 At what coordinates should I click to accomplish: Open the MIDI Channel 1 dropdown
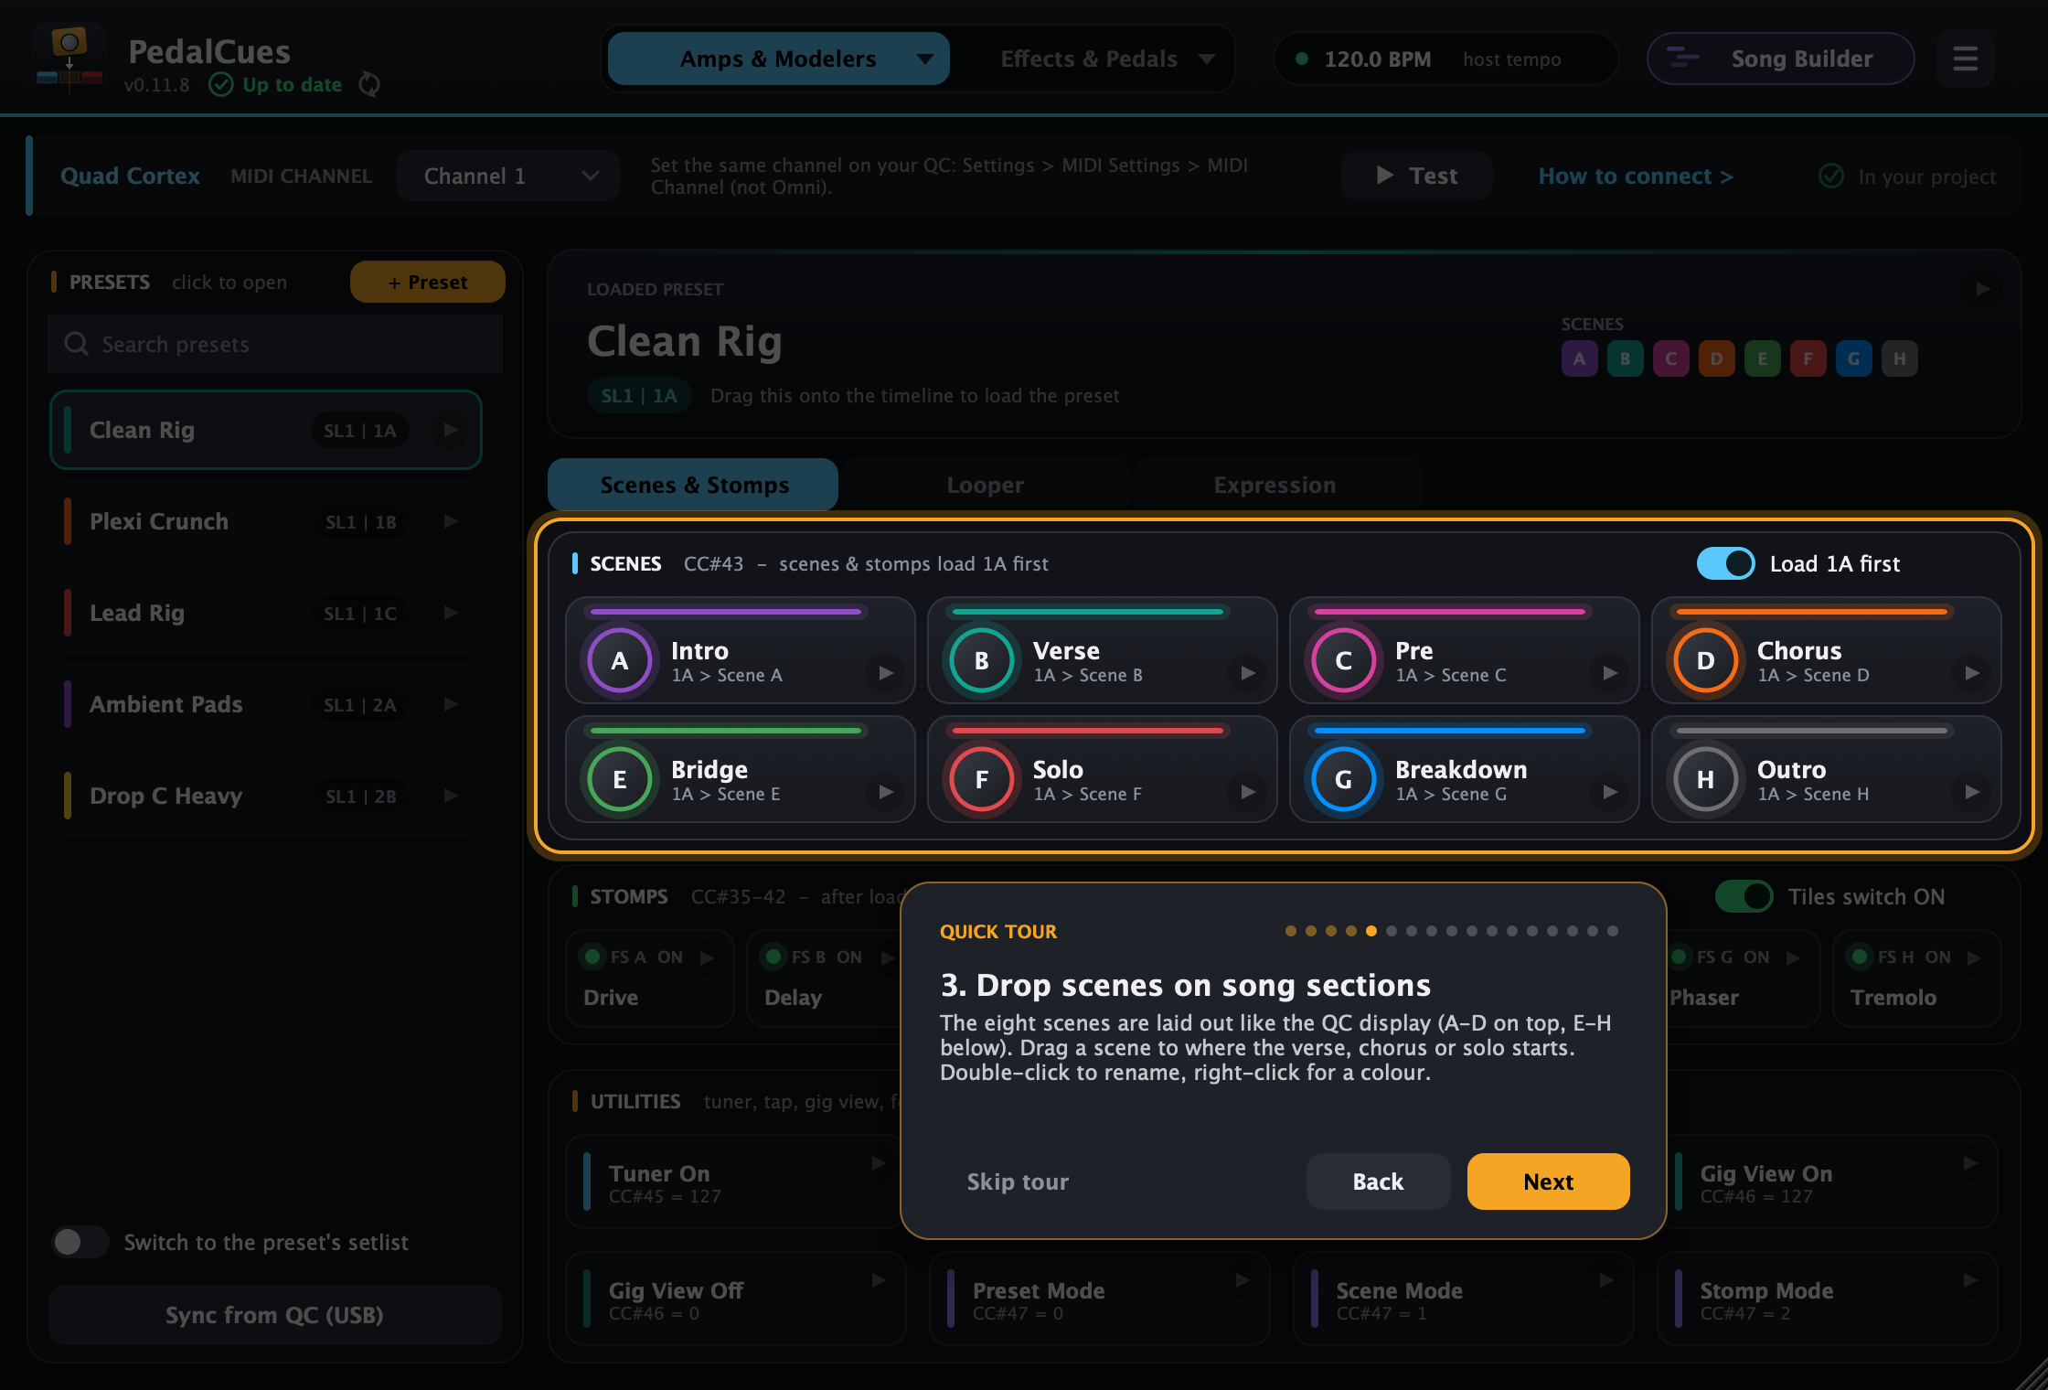coord(508,176)
